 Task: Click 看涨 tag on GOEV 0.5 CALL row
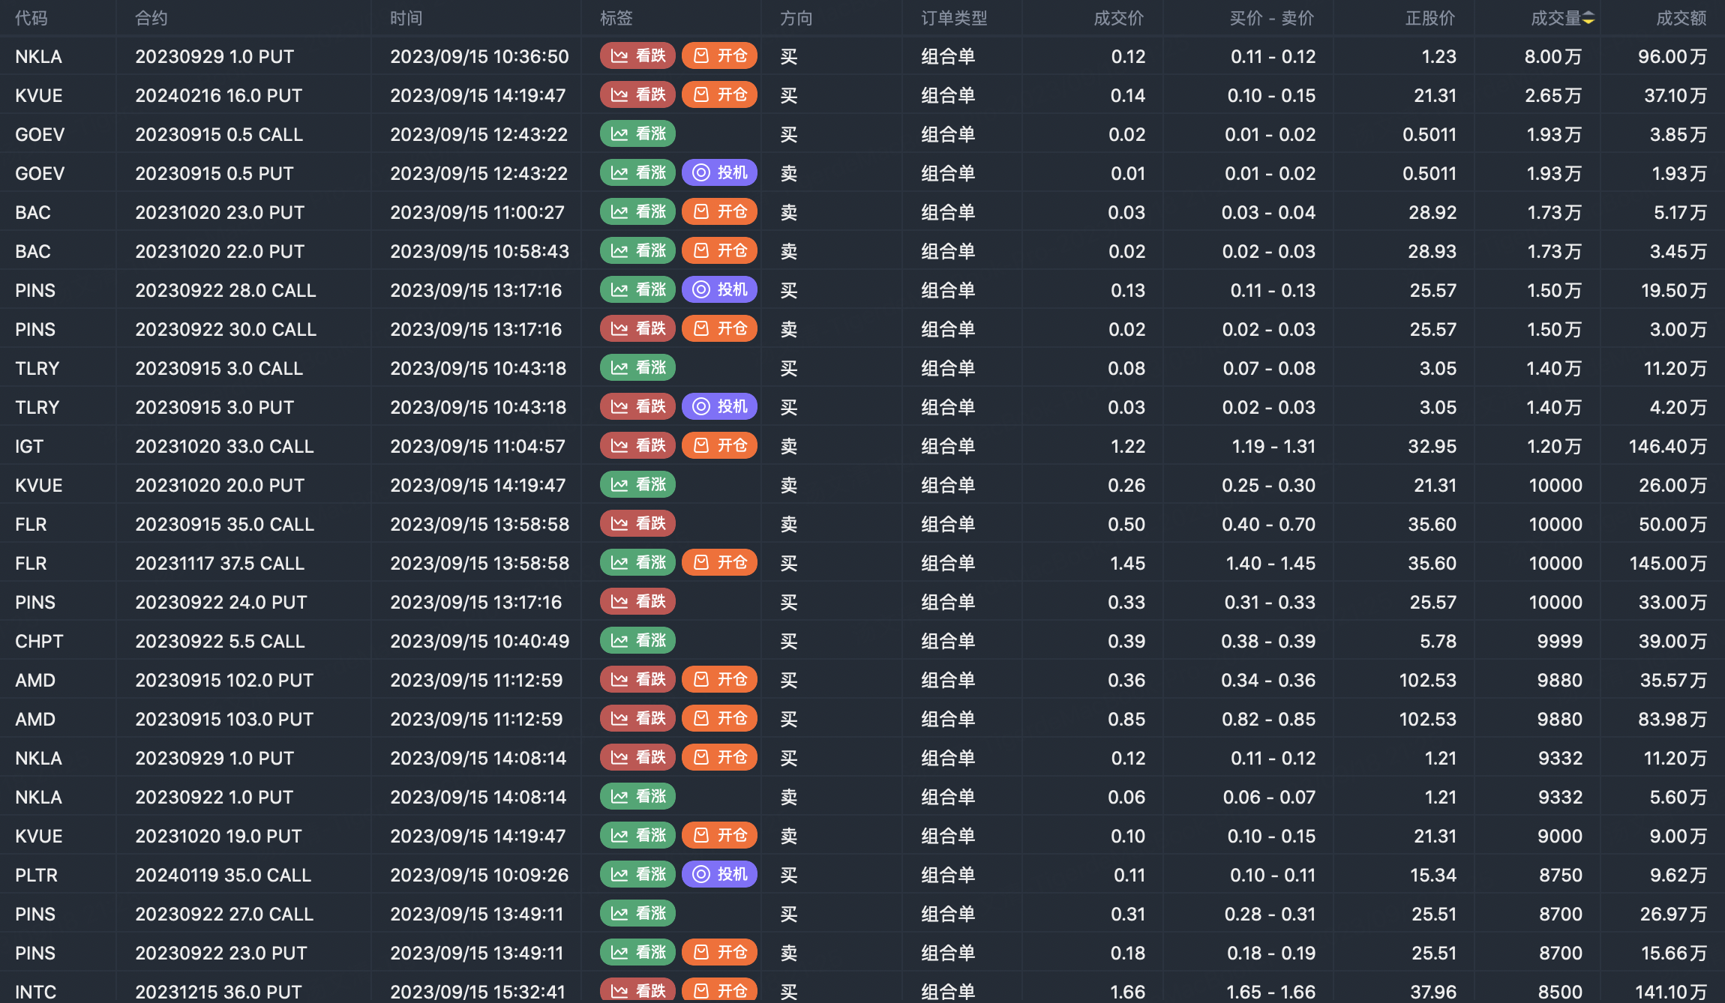point(637,134)
